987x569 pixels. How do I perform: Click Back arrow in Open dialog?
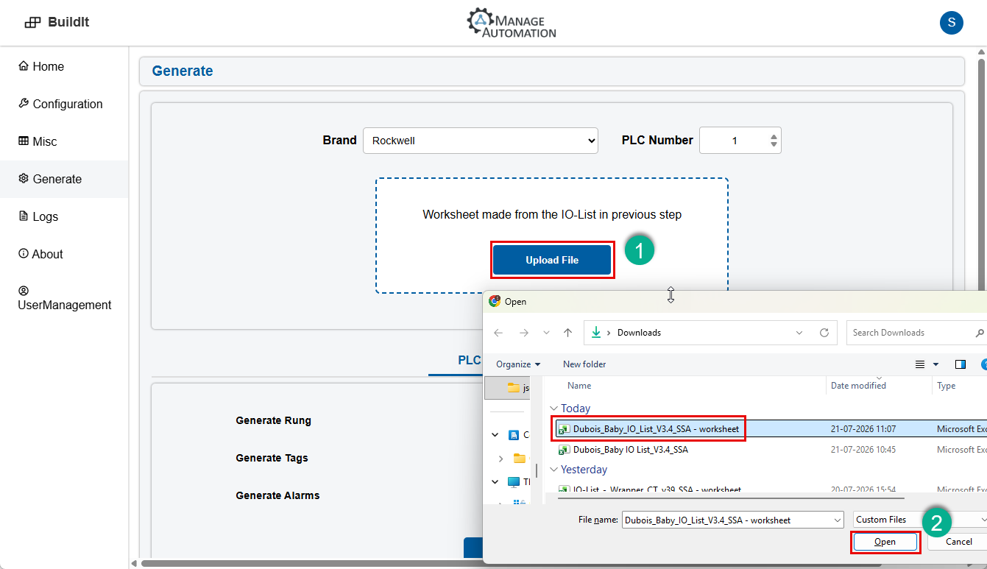click(498, 333)
